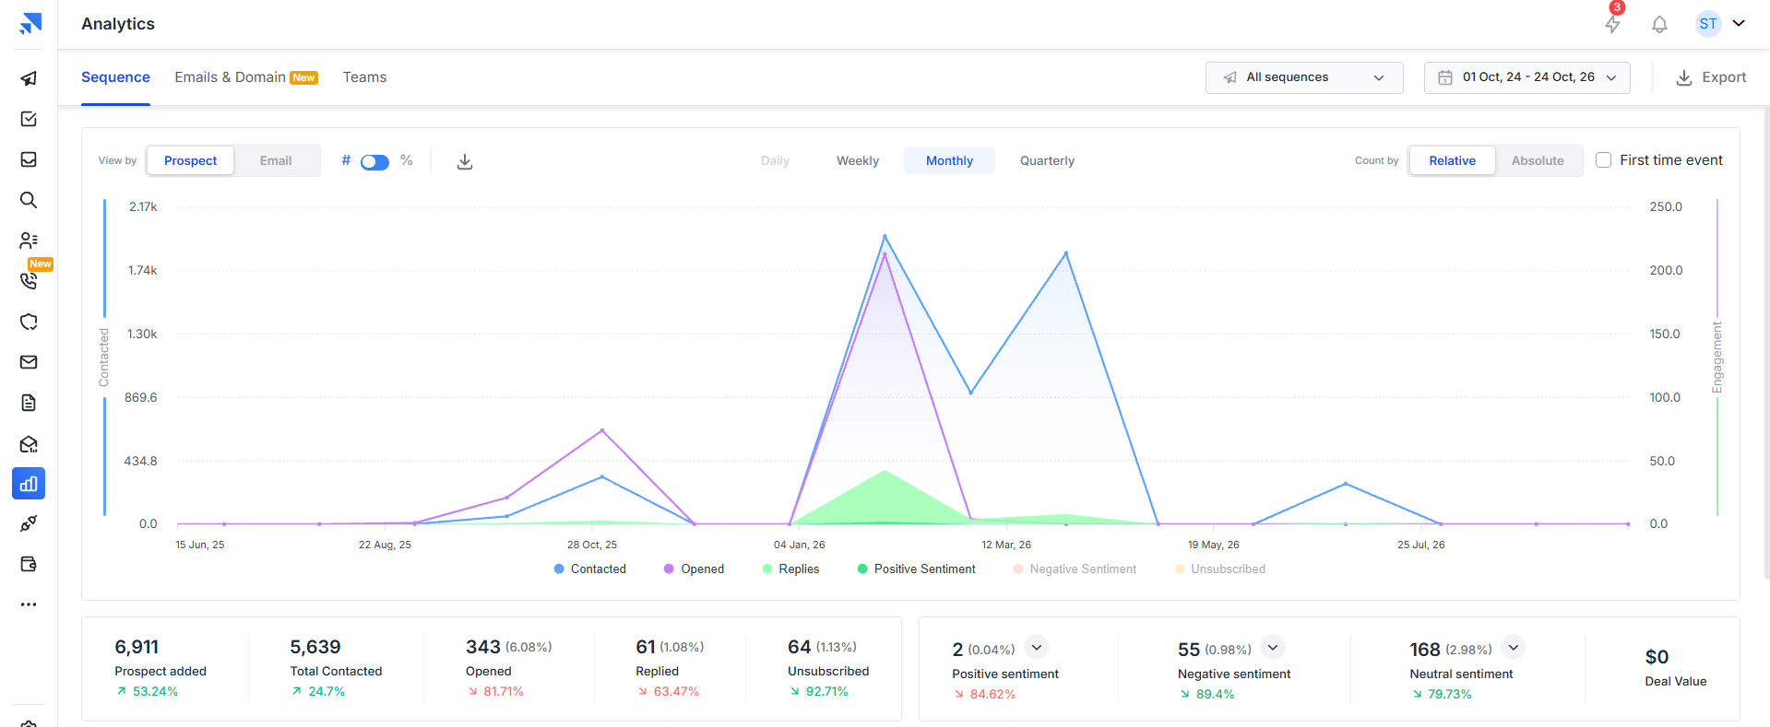Open inbox tray icon in sidebar
The image size is (1770, 727).
[29, 159]
